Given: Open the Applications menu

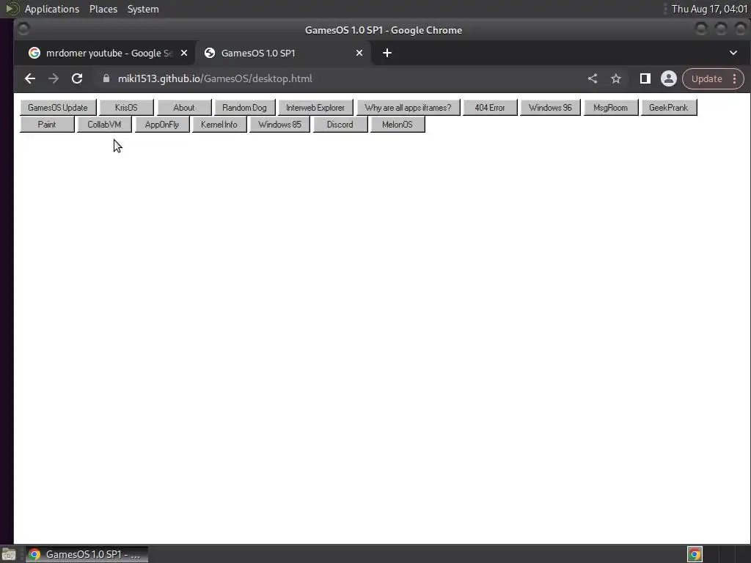Looking at the screenshot, I should click(x=52, y=9).
